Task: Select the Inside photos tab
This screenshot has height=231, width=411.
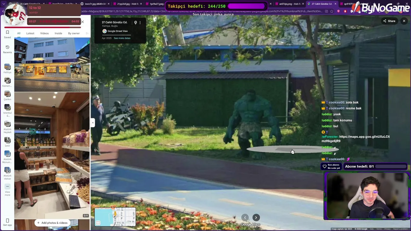Action: 58,33
